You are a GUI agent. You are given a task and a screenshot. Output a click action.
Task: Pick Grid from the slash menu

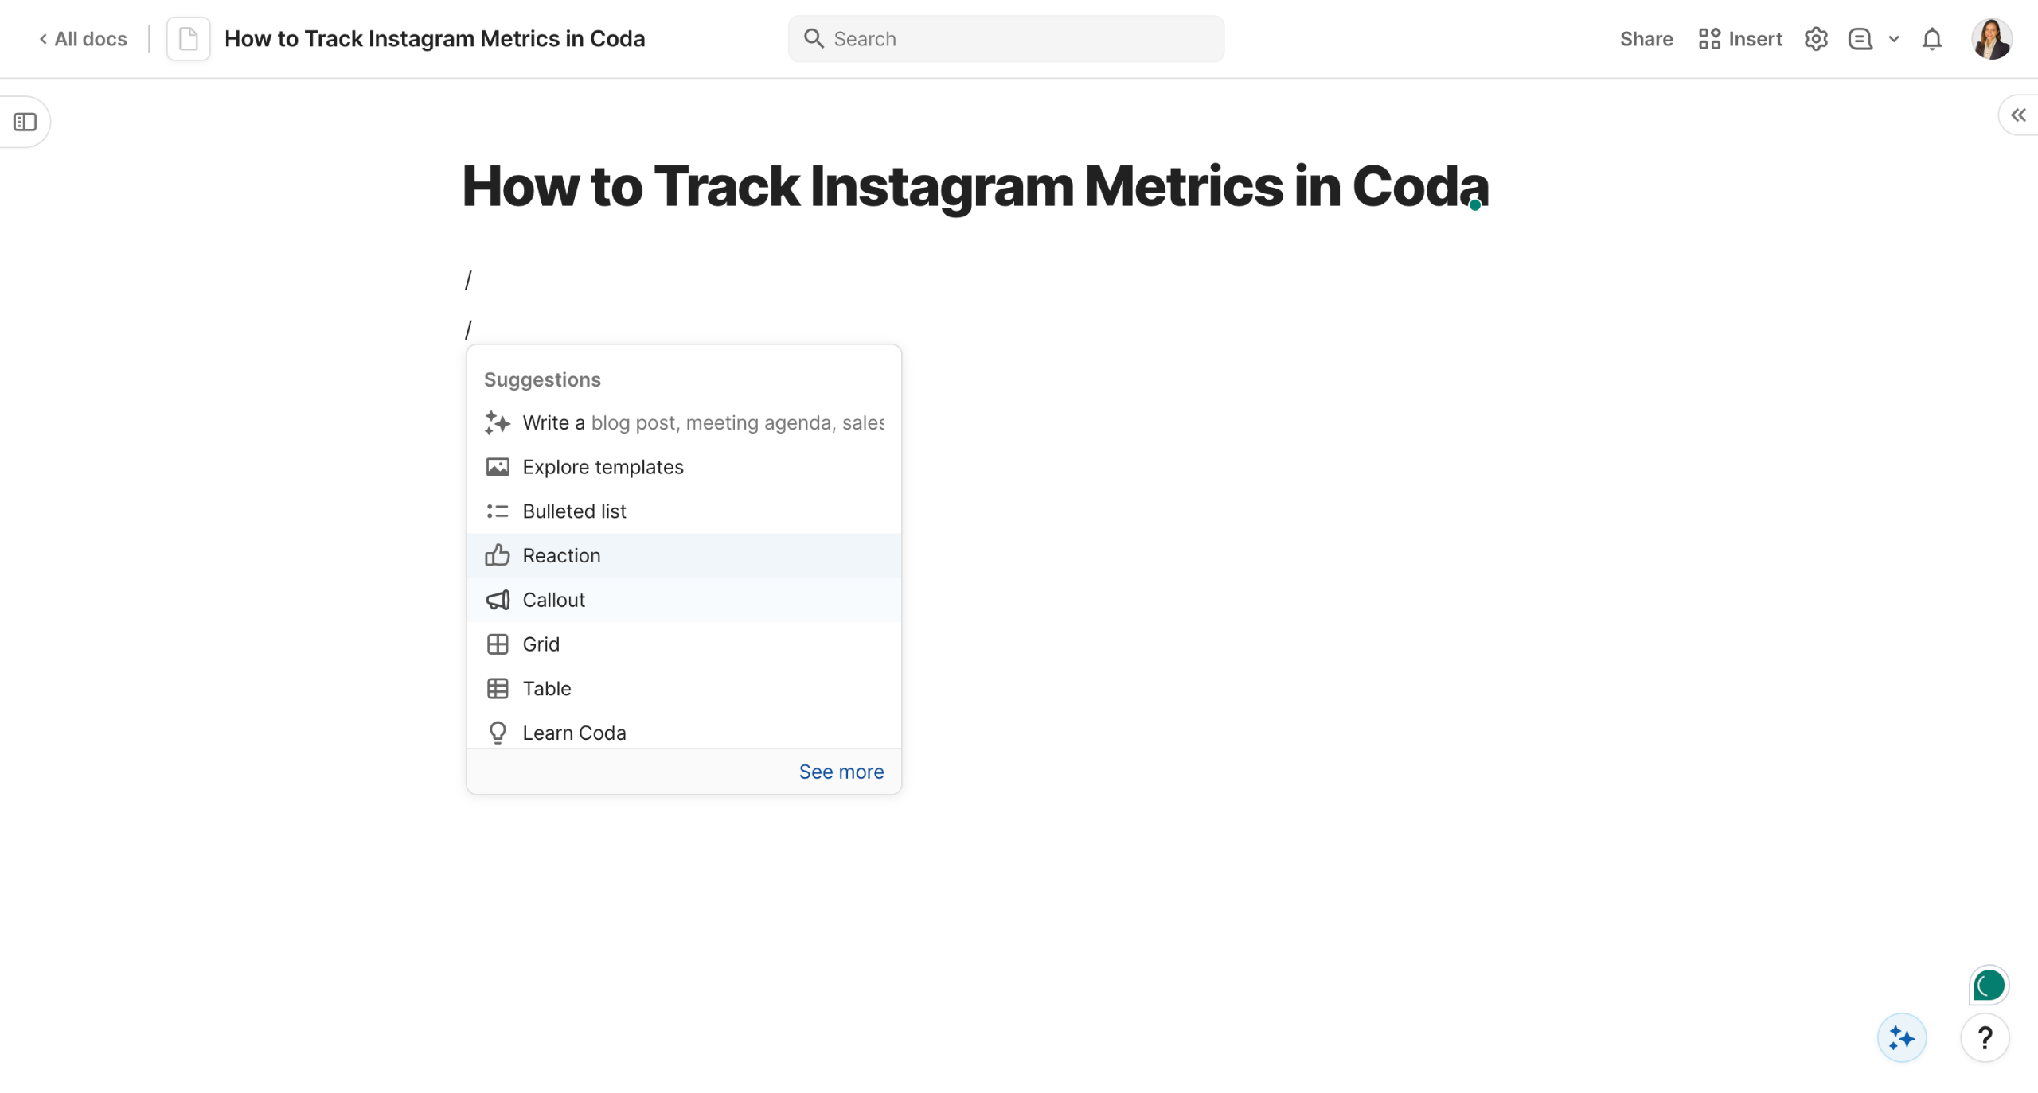541,644
